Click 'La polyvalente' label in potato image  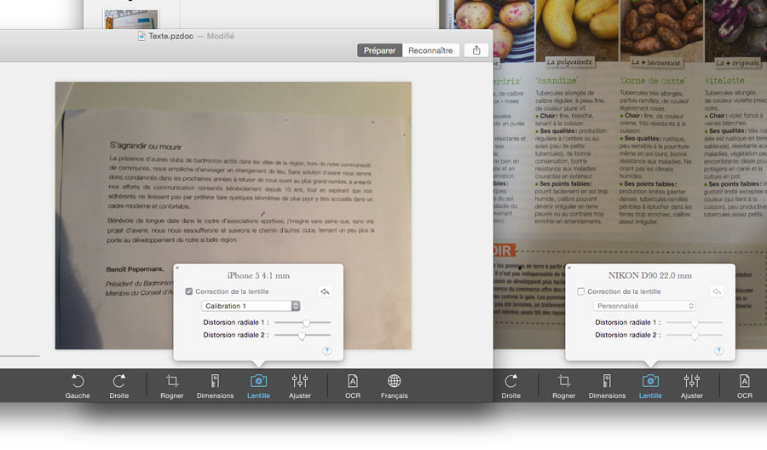[x=569, y=62]
